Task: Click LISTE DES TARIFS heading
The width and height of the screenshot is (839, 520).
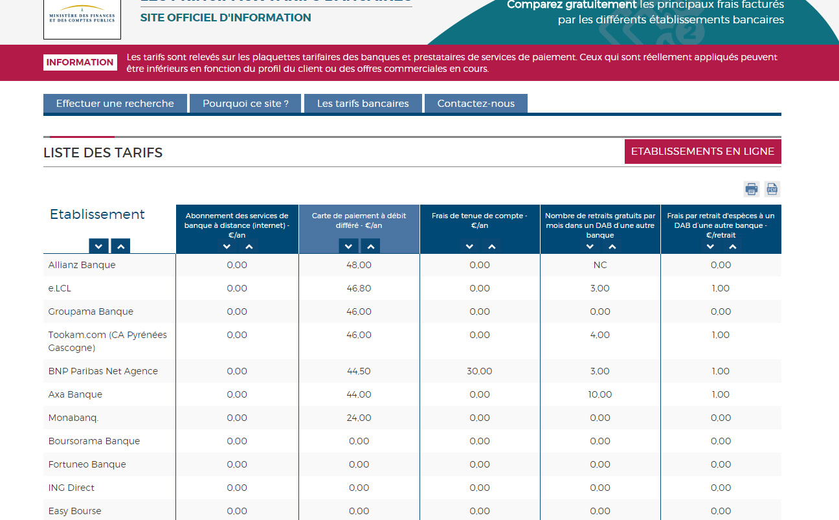Action: [x=103, y=153]
